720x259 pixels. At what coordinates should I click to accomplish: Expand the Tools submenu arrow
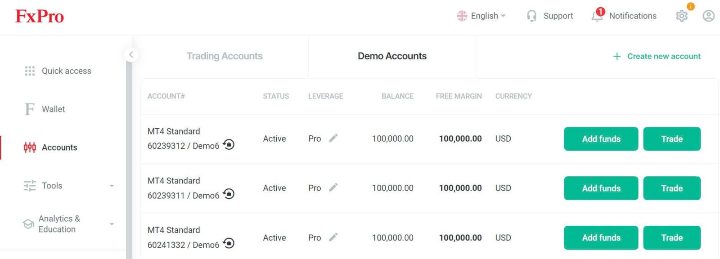coord(112,186)
